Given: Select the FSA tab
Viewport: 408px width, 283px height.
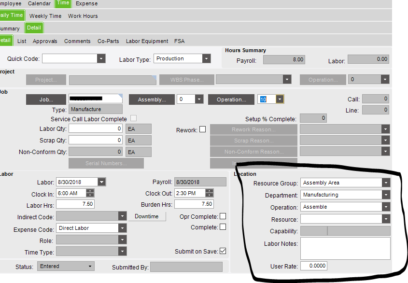Looking at the screenshot, I should pyautogui.click(x=179, y=41).
